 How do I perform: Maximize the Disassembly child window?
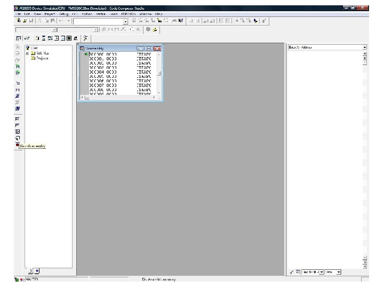pyautogui.click(x=149, y=49)
